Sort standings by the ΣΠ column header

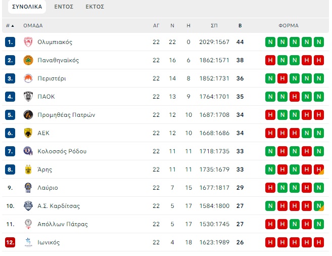point(214,25)
